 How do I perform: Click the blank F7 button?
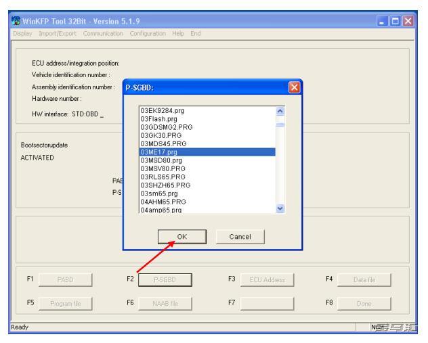(x=267, y=304)
